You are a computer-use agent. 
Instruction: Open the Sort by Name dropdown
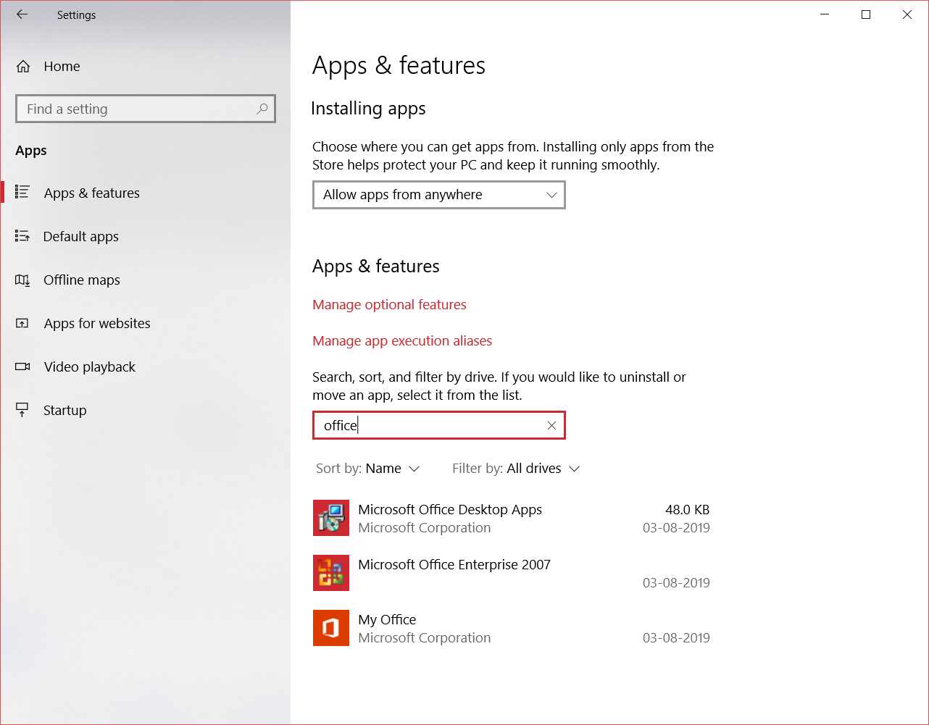[368, 469]
